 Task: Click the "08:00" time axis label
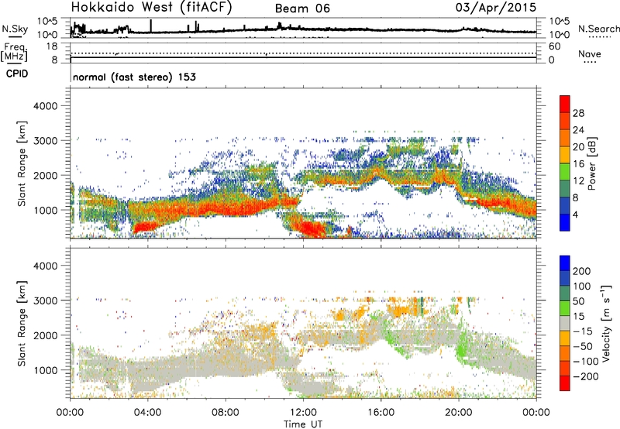226,413
